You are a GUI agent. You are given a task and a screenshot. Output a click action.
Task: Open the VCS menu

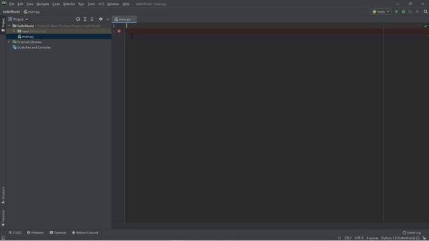click(101, 4)
